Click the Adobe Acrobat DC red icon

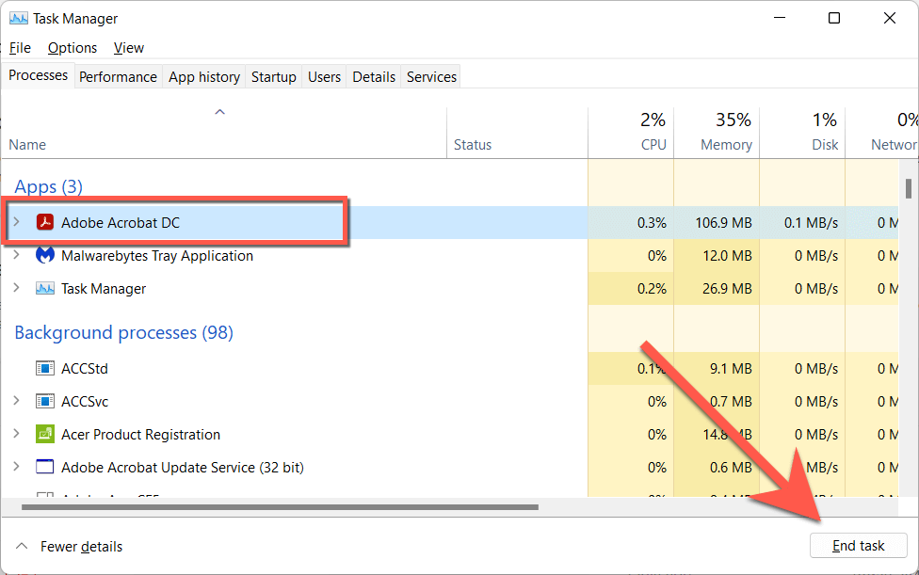45,222
